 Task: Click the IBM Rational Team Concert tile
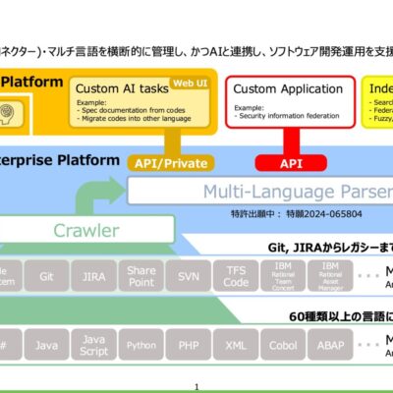[x=283, y=276]
